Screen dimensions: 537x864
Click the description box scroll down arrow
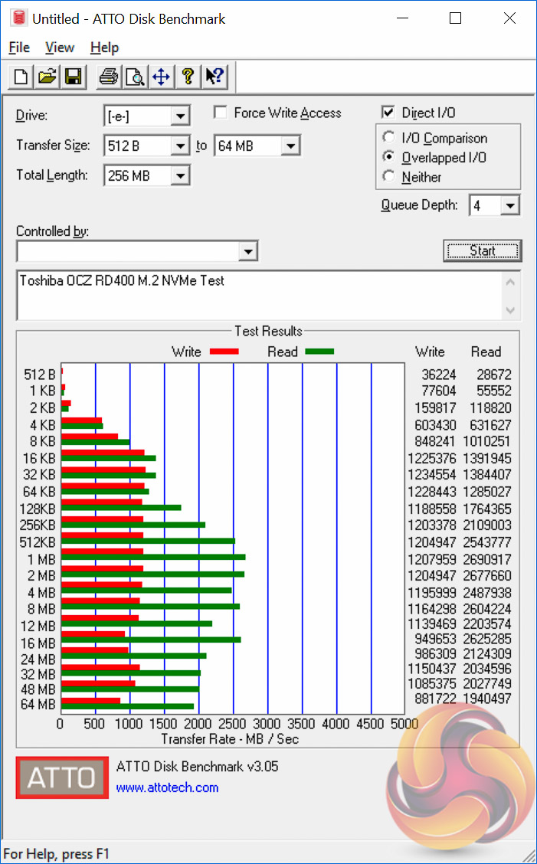coord(510,309)
